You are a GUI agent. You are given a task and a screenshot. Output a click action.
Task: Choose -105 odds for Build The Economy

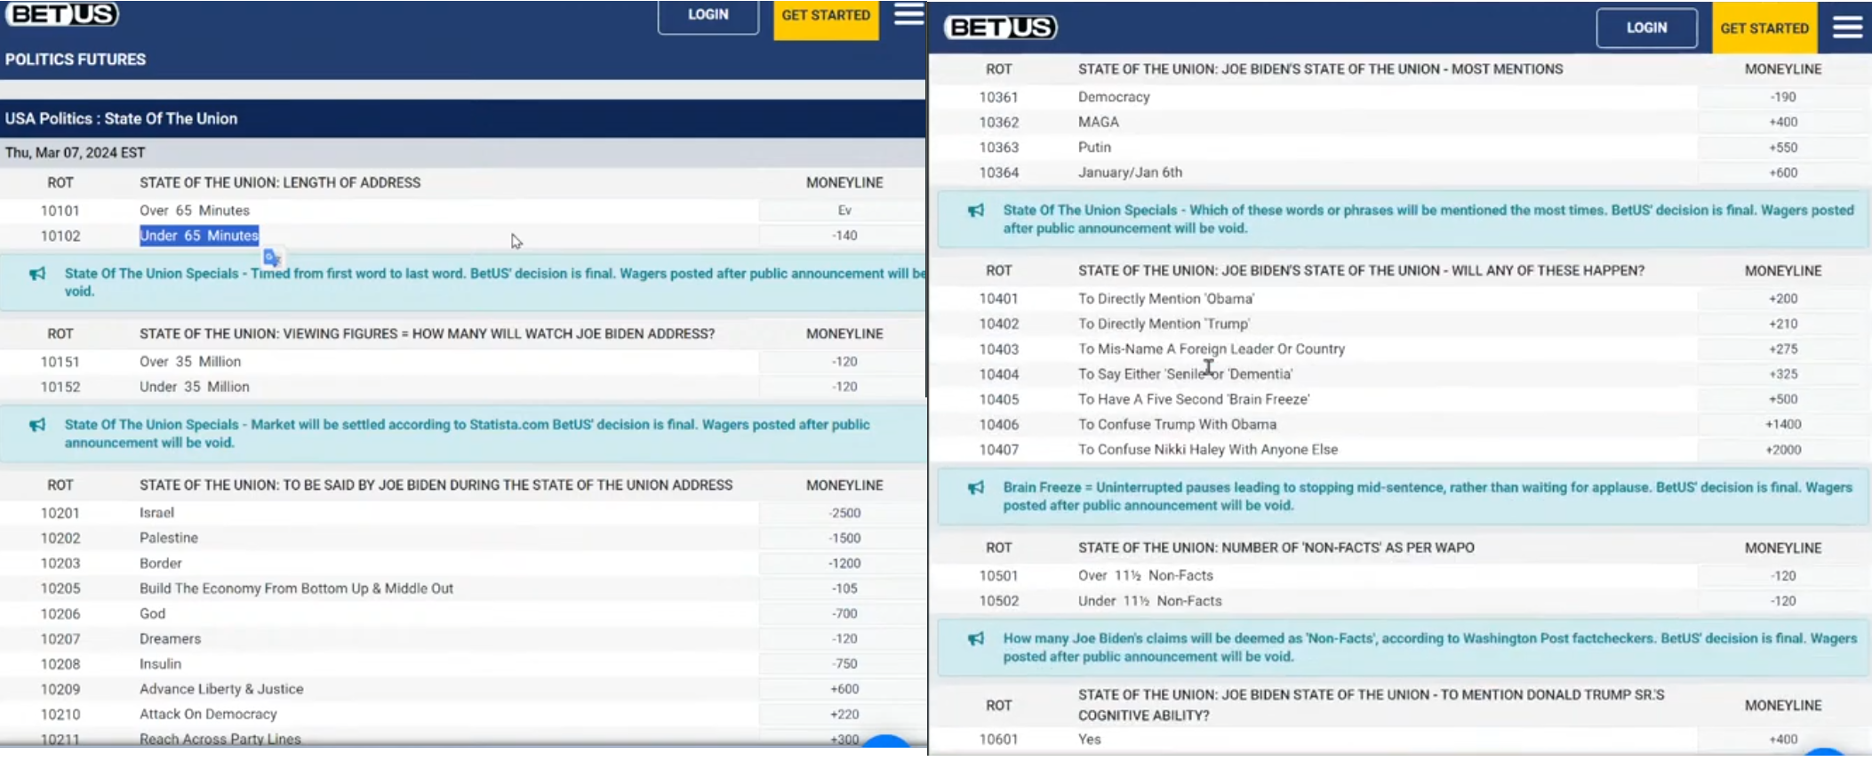coord(844,589)
